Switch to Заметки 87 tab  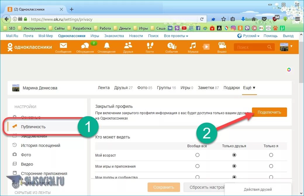[208, 88]
